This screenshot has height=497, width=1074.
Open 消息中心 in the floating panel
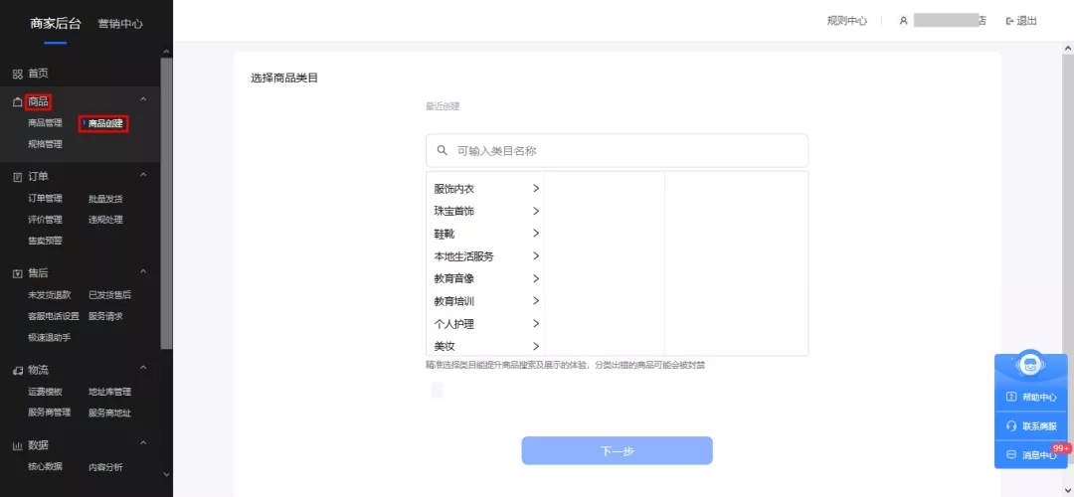click(1031, 454)
